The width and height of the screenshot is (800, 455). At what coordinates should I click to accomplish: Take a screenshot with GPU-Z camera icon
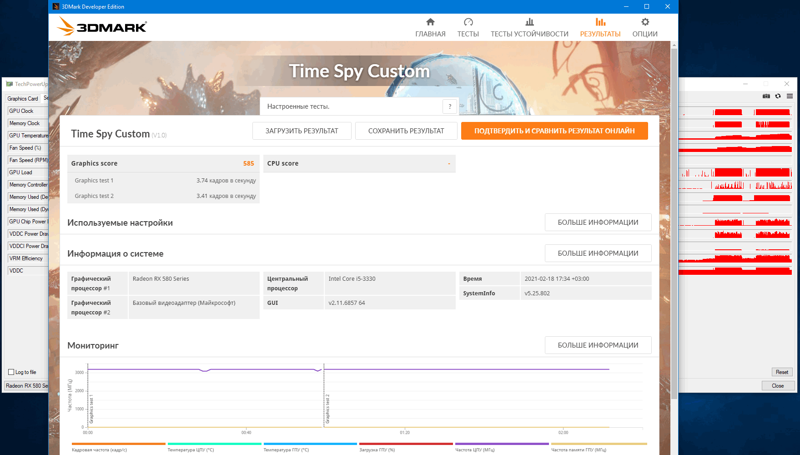click(766, 96)
